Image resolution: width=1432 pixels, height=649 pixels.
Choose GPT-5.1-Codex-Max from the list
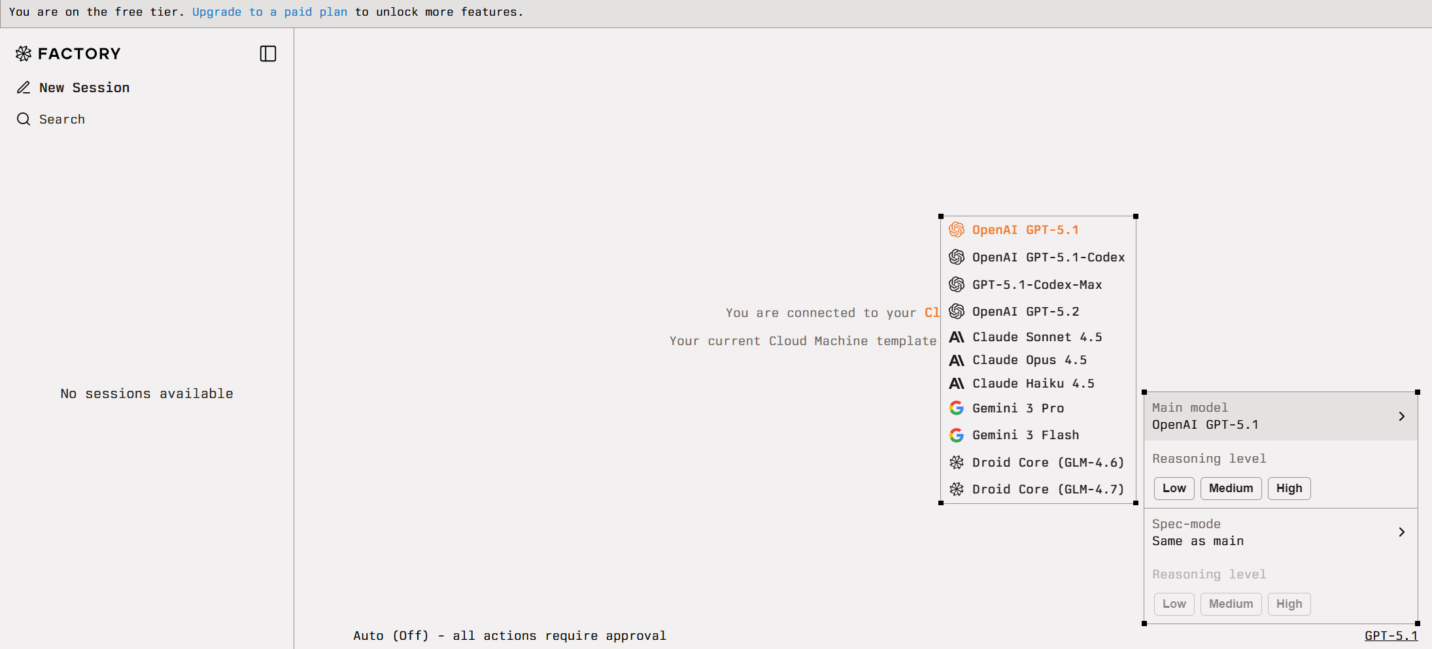1038,284
